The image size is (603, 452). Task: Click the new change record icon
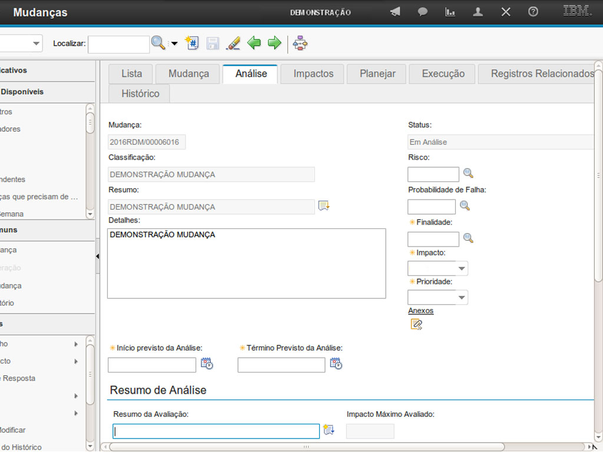pos(192,43)
